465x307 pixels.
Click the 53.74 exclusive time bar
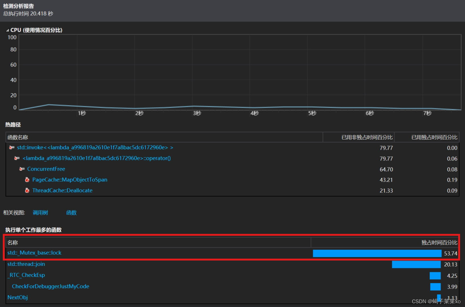377,253
